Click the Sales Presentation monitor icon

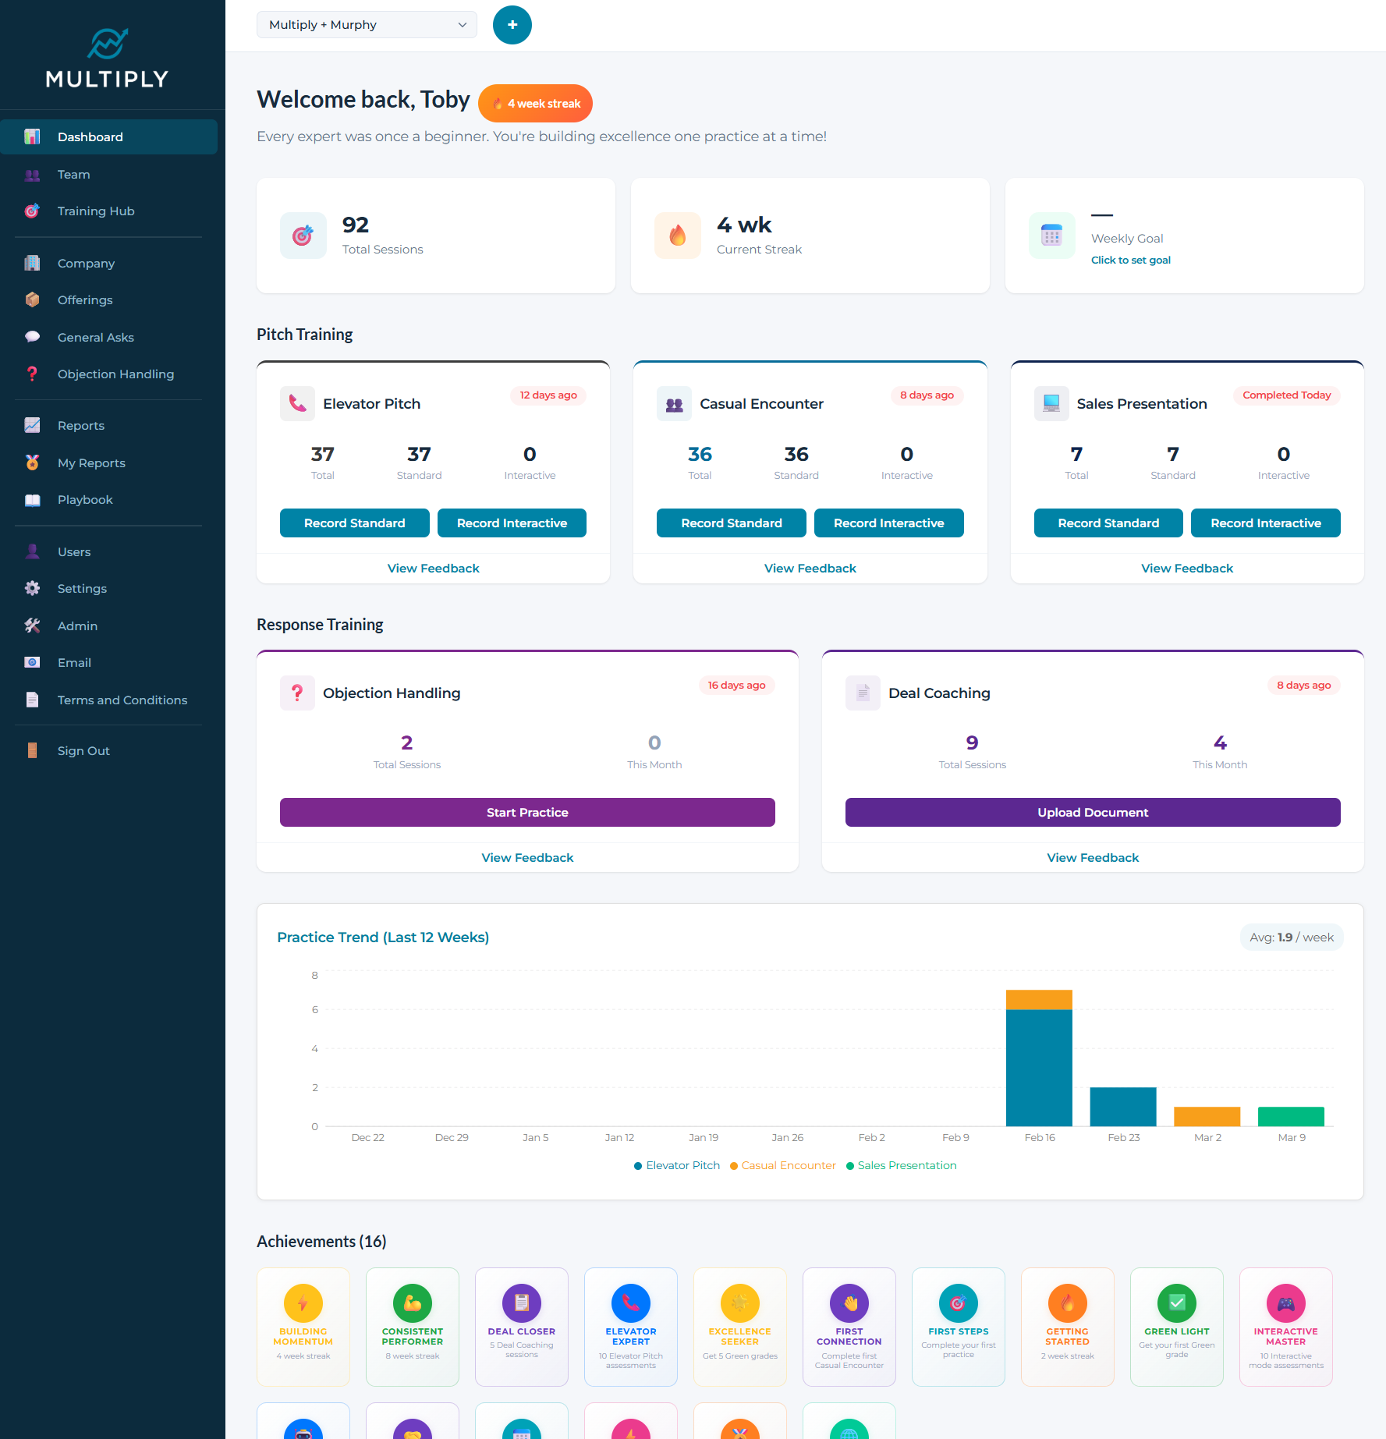pyautogui.click(x=1051, y=403)
